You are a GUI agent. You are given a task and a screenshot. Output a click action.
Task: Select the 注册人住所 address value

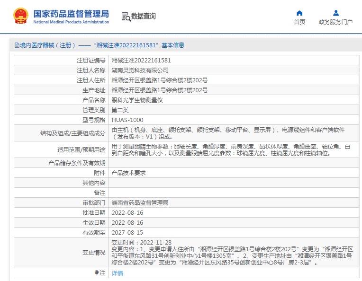point(160,80)
